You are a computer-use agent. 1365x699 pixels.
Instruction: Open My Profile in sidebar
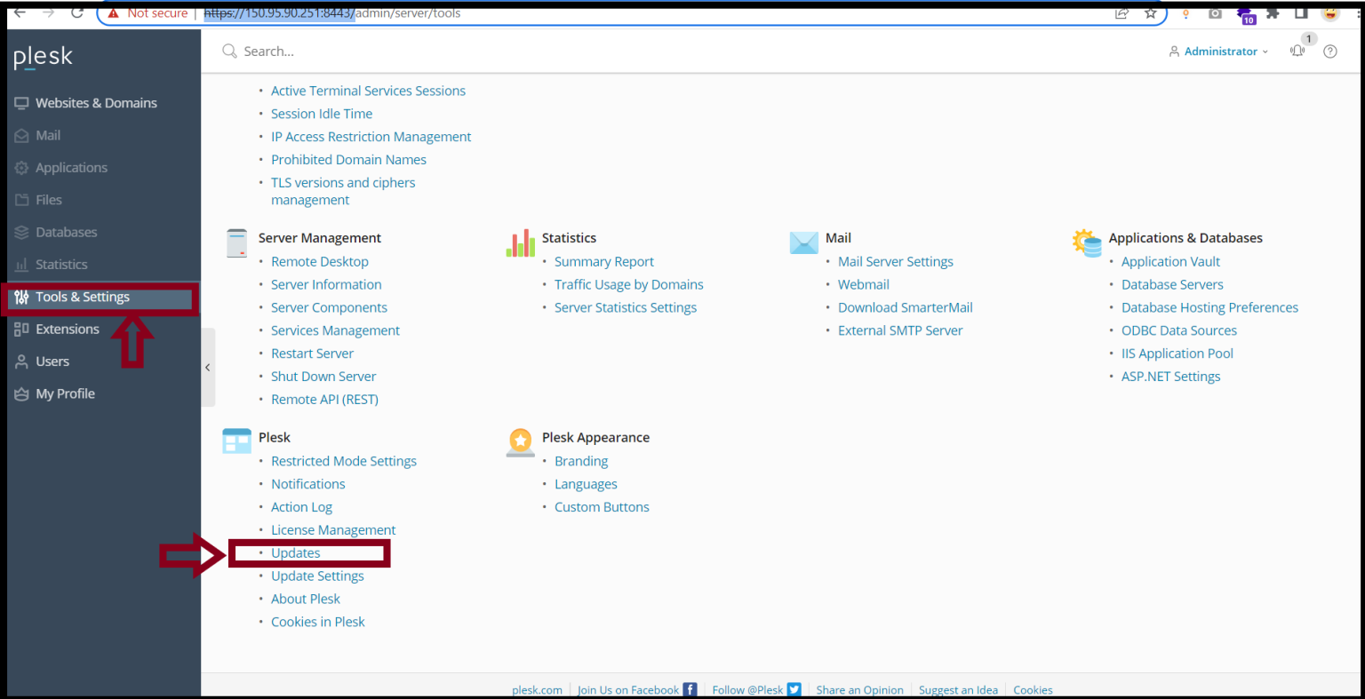(x=65, y=394)
